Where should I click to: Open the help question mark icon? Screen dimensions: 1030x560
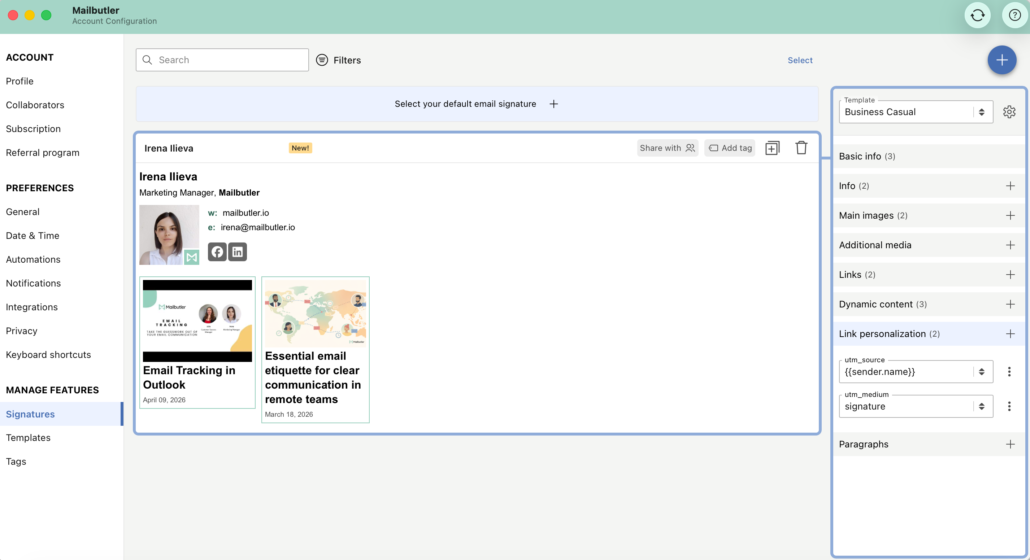pos(1014,16)
